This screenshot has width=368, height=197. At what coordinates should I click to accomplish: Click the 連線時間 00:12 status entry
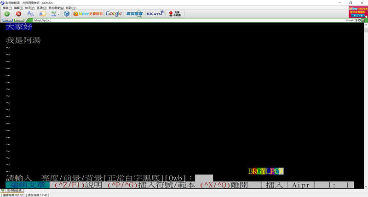coord(13,195)
